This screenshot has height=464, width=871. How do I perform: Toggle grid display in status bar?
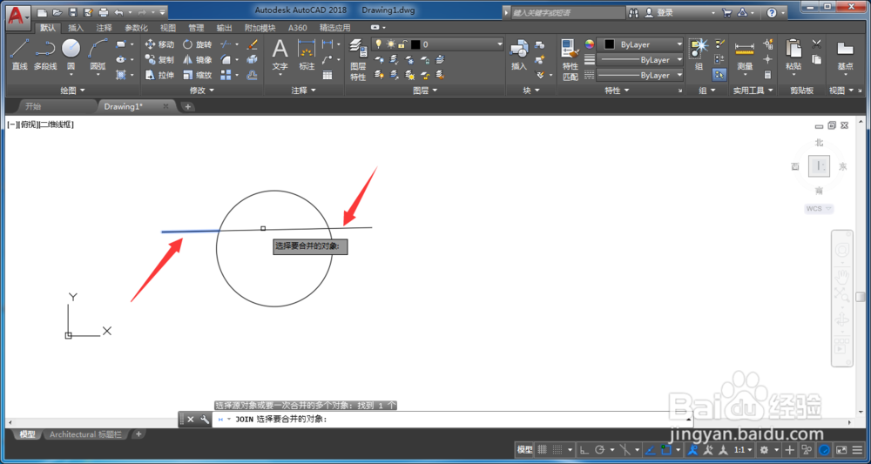coord(543,449)
